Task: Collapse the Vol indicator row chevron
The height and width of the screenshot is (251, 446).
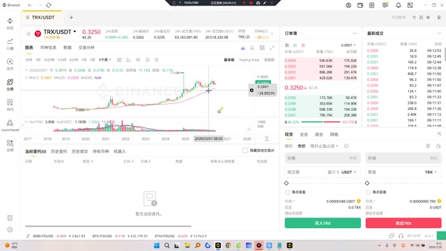Action: click(x=26, y=122)
